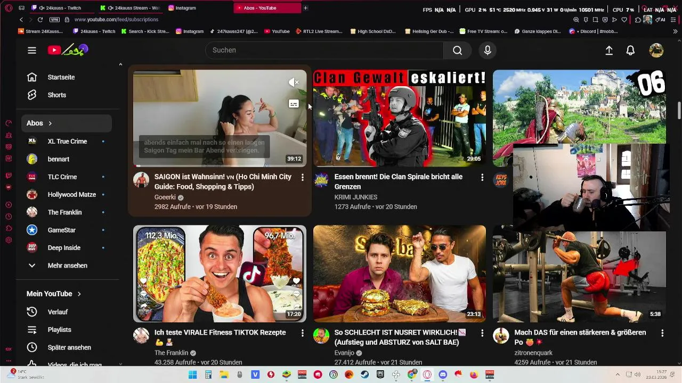682x383 pixels.
Task: Seek on the SAIGON preview progress bar
Action: coord(220,166)
